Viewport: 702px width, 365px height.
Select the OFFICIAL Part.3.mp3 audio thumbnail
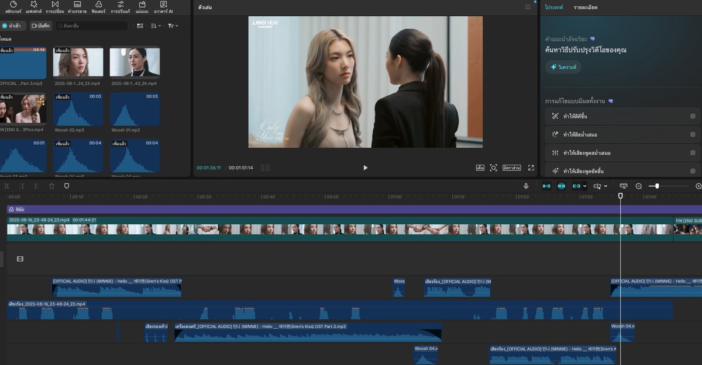[23, 63]
